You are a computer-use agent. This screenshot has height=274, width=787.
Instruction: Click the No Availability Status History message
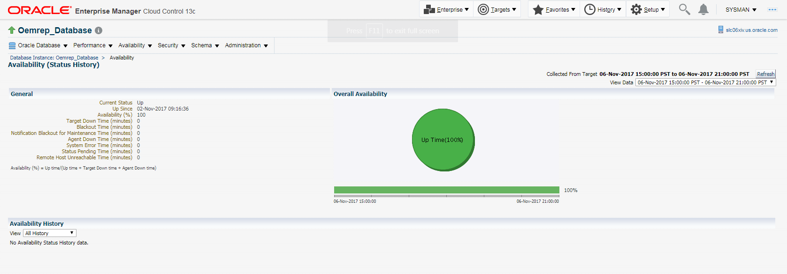[49, 243]
